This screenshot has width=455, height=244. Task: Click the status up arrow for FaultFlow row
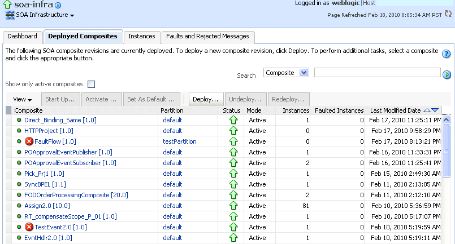(233, 141)
